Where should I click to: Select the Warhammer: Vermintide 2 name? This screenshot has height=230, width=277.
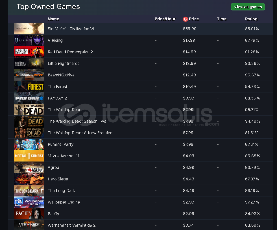pos(71,225)
